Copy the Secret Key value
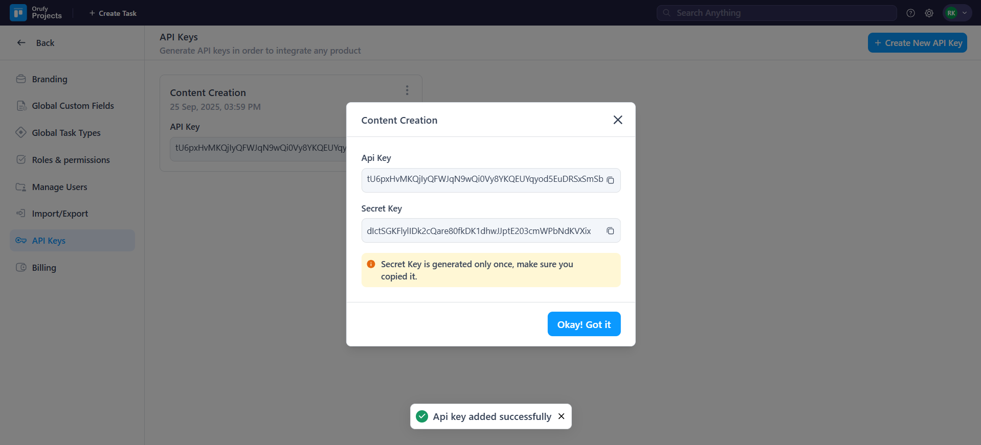This screenshot has height=445, width=981. tap(610, 231)
